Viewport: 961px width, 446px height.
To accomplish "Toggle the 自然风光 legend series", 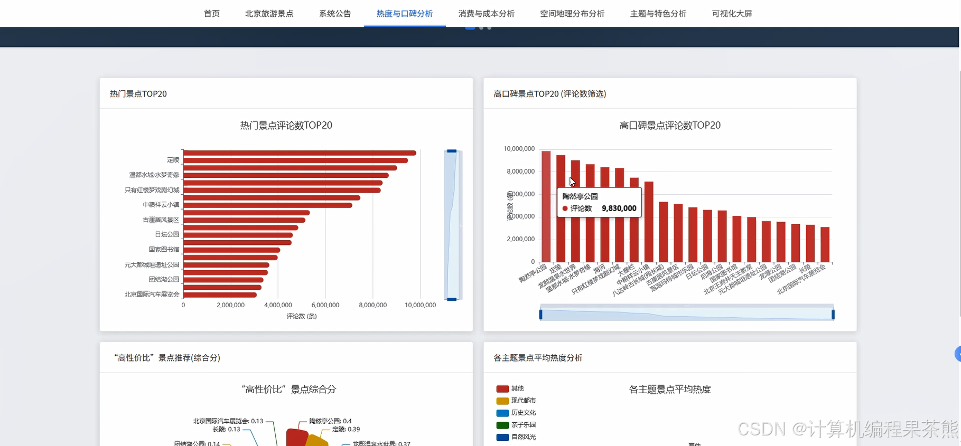I will point(516,437).
